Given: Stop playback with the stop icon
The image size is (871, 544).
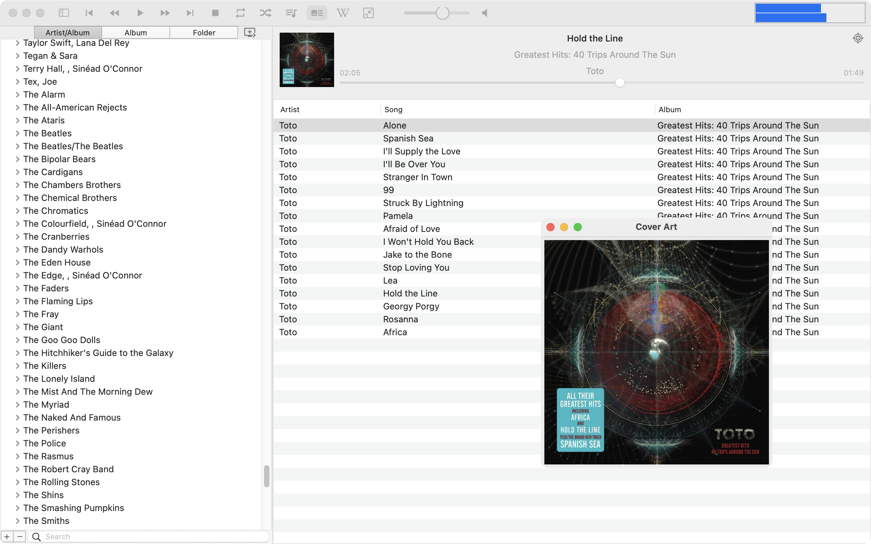Looking at the screenshot, I should pos(215,13).
